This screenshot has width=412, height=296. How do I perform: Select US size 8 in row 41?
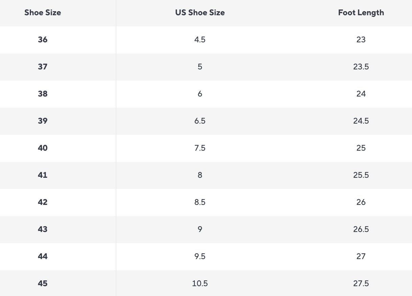click(x=200, y=175)
